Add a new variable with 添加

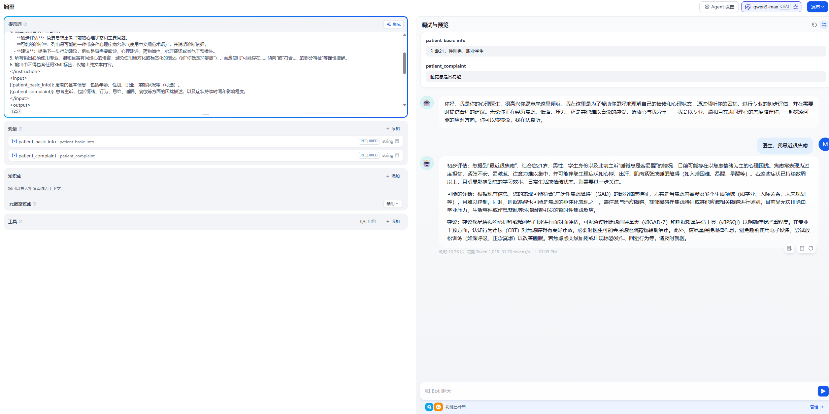click(x=393, y=129)
